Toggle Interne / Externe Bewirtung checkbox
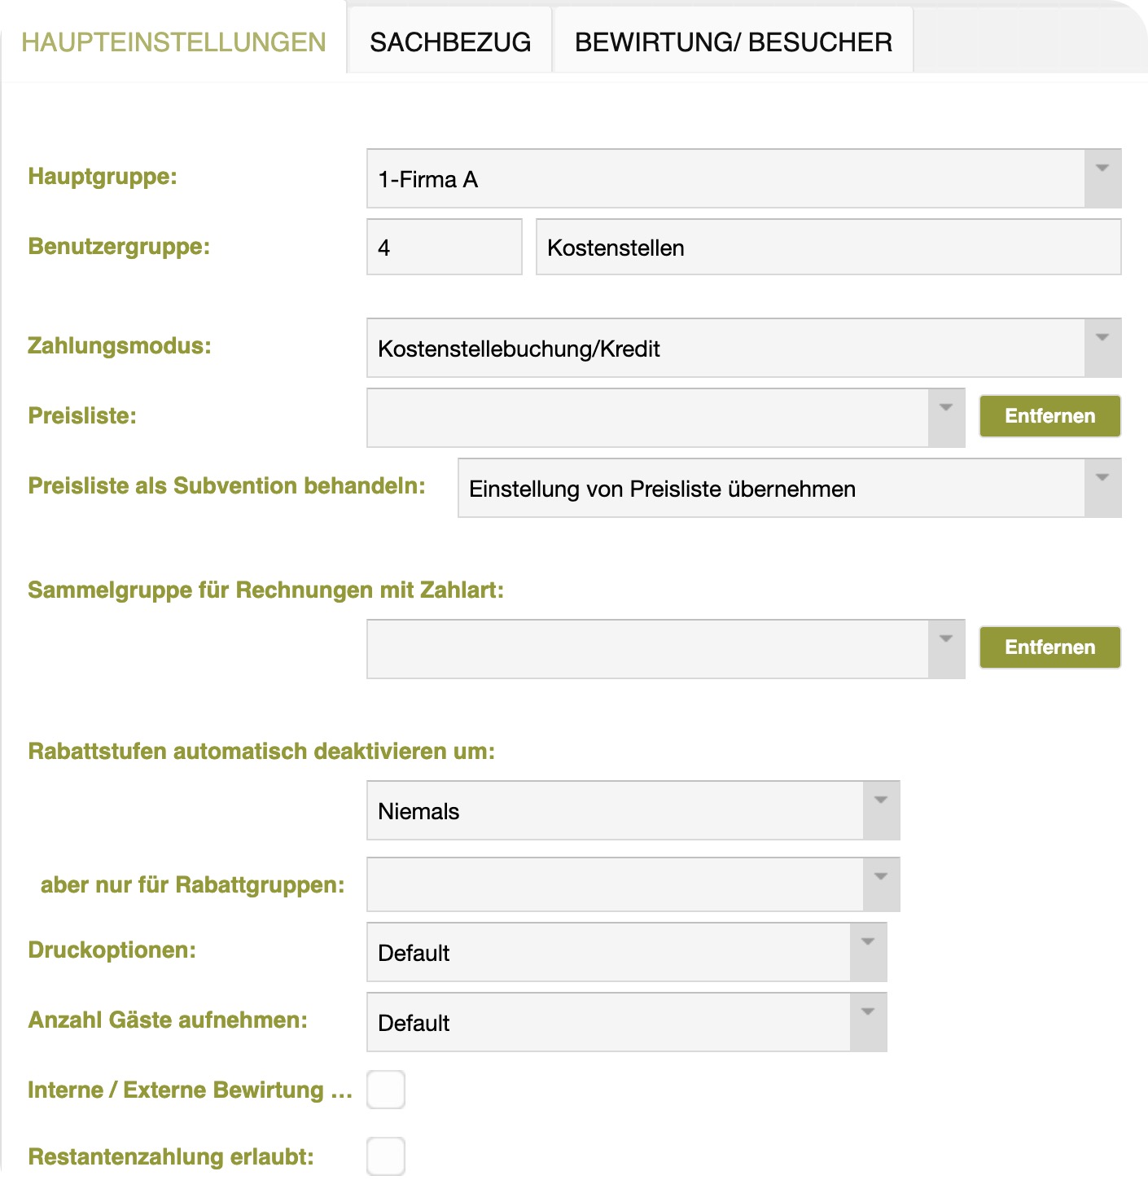The height and width of the screenshot is (1202, 1148). pyautogui.click(x=386, y=1090)
